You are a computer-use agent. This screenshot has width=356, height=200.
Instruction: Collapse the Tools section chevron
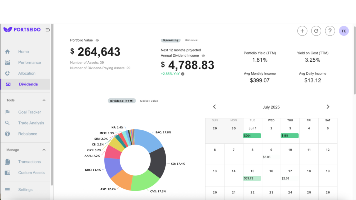coord(44,100)
